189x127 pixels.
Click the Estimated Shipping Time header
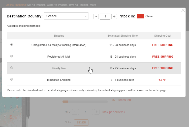pyautogui.click(x=122, y=36)
